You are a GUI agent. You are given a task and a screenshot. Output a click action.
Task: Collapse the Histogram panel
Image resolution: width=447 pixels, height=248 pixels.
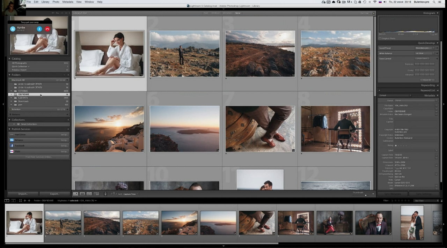pyautogui.click(x=437, y=13)
